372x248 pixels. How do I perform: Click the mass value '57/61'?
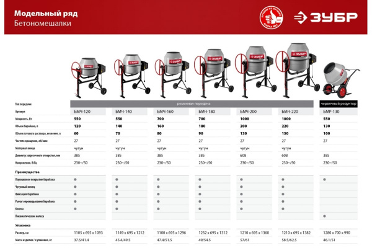point(245,240)
